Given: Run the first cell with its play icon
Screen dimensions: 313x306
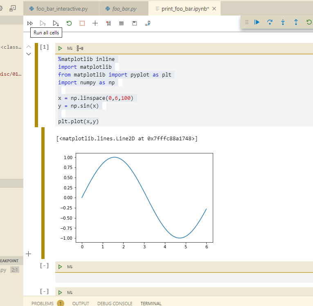Looking at the screenshot, I should click(x=60, y=48).
